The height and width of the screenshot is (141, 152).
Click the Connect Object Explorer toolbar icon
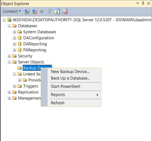[27, 12]
